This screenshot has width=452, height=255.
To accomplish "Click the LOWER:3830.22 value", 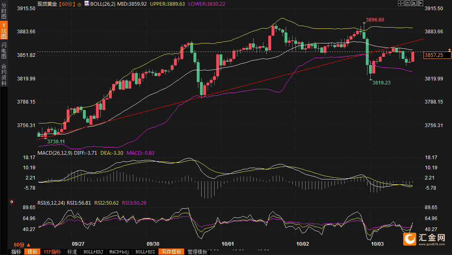I will 206,4.
